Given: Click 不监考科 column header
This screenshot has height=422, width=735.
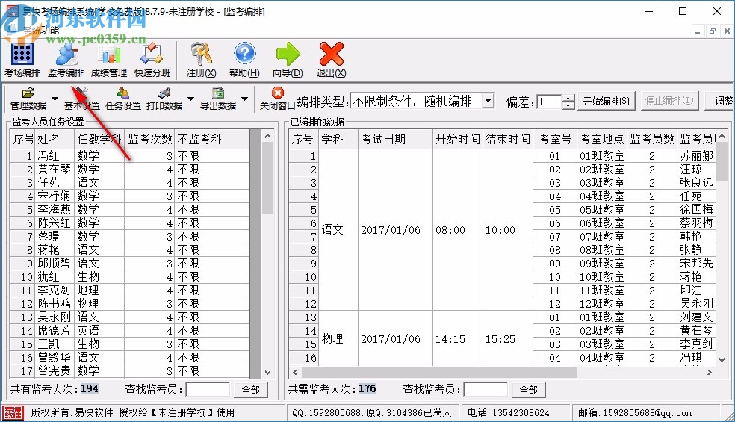Looking at the screenshot, I should click(212, 139).
